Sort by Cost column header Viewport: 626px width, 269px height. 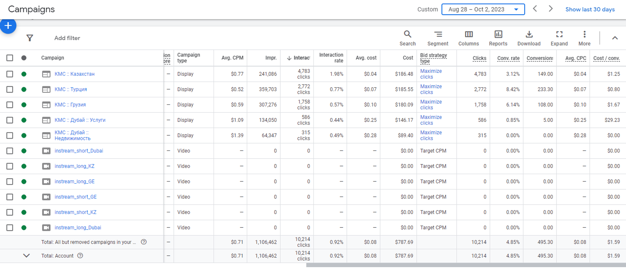408,58
